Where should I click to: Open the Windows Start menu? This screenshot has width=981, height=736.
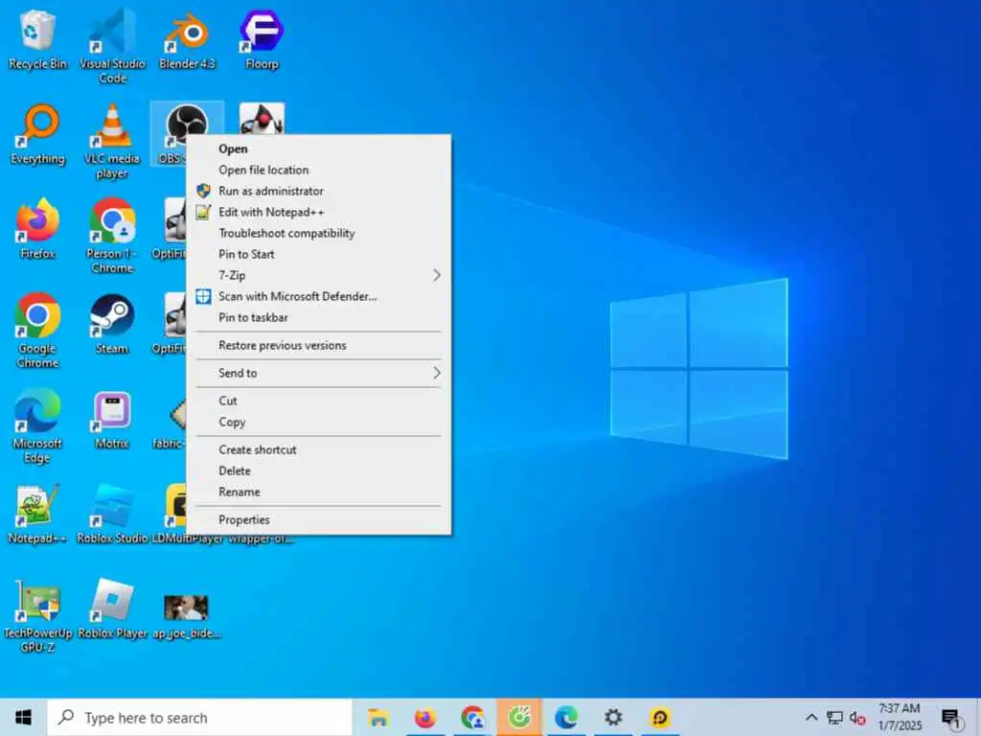point(23,717)
